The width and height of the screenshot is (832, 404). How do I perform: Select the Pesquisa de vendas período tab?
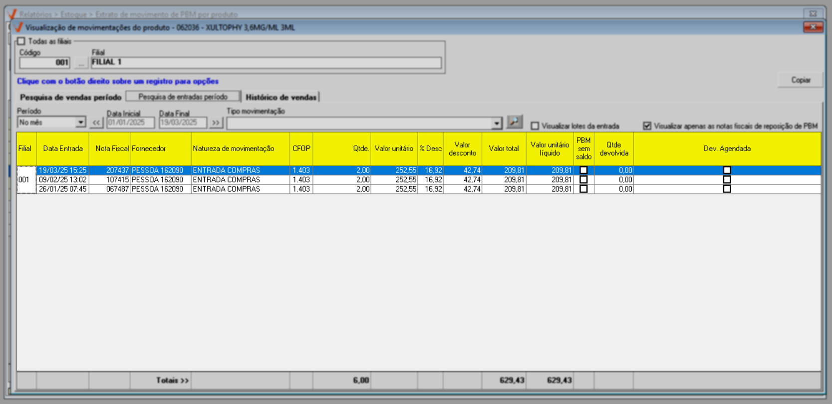(x=70, y=97)
